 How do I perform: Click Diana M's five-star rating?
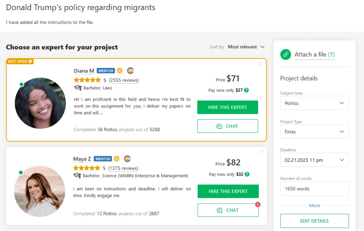pos(87,80)
